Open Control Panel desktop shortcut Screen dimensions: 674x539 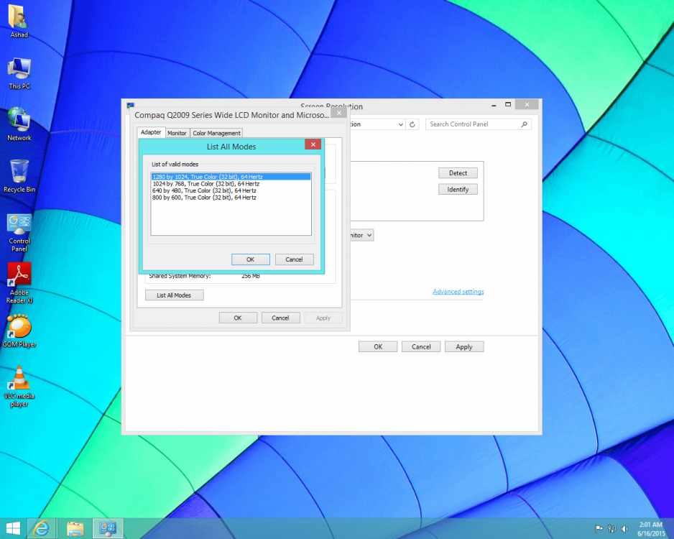point(19,232)
